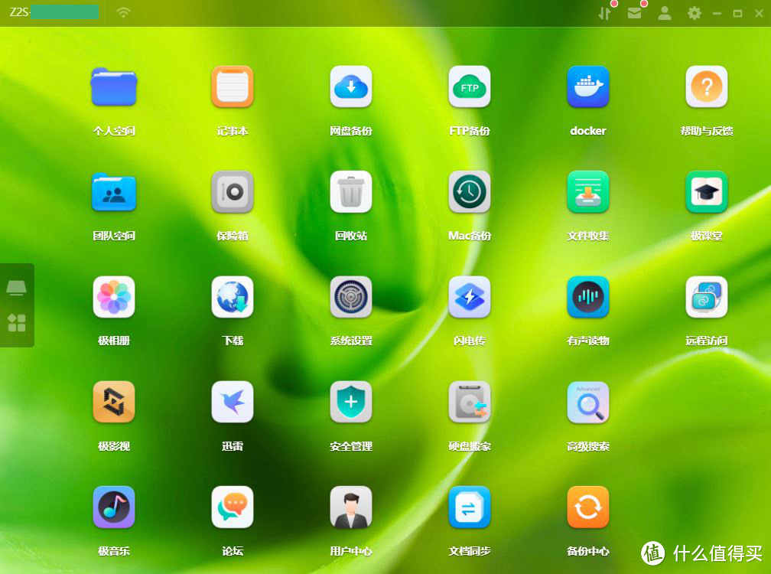Click the Wi-Fi connection status icon

(123, 12)
